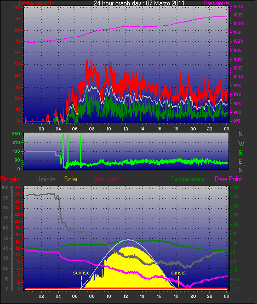The width and height of the screenshot is (257, 304).
Task: Click the 1005 pressure axis value
Action: [237, 68]
